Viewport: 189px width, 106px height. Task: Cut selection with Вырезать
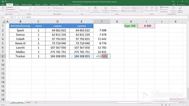point(9,7)
